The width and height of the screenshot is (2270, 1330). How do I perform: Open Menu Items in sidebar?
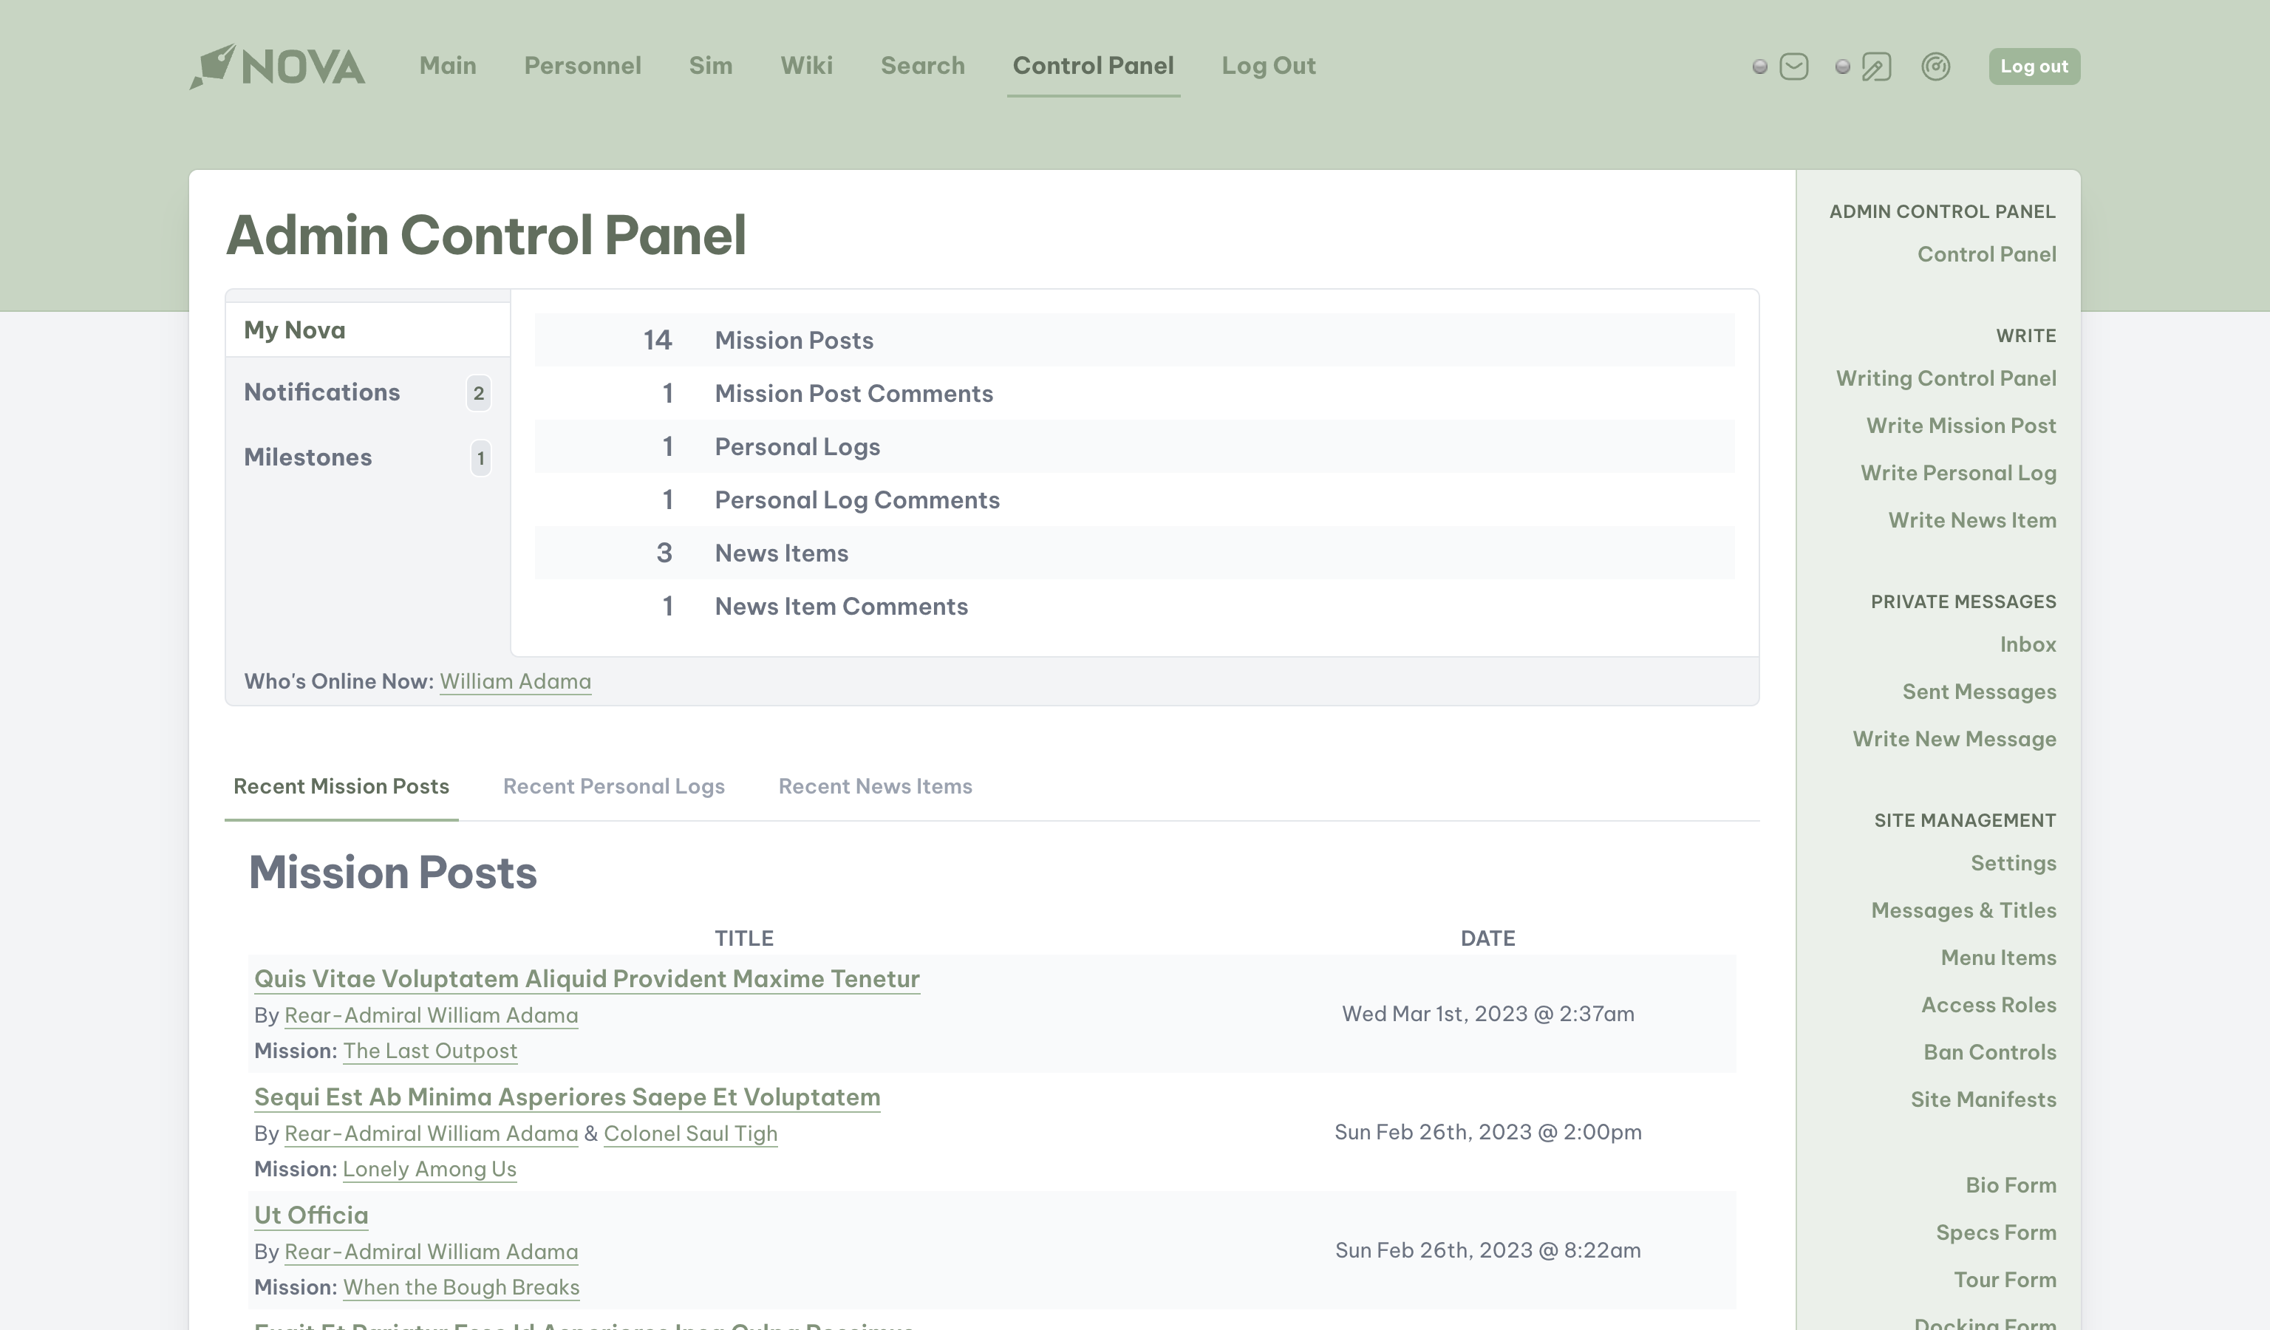(1998, 957)
